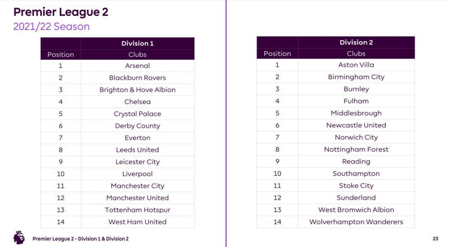Click the Blackburn Rovers row

pos(137,78)
